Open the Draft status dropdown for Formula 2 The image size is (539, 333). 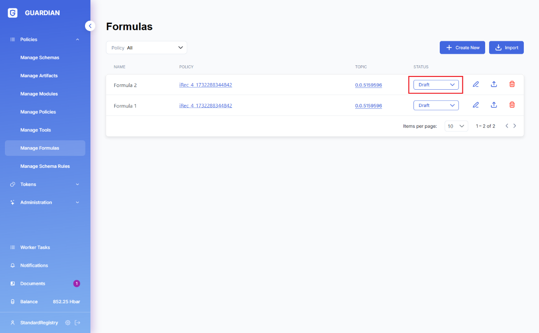click(436, 85)
